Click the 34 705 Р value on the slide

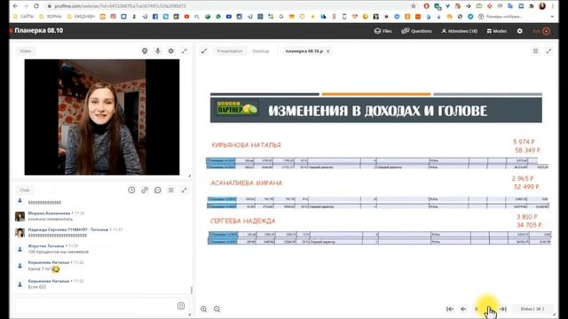click(x=530, y=225)
